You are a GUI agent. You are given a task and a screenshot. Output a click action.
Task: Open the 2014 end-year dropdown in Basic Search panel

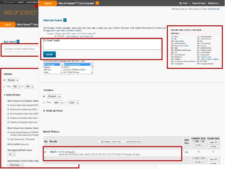(x=29, y=86)
